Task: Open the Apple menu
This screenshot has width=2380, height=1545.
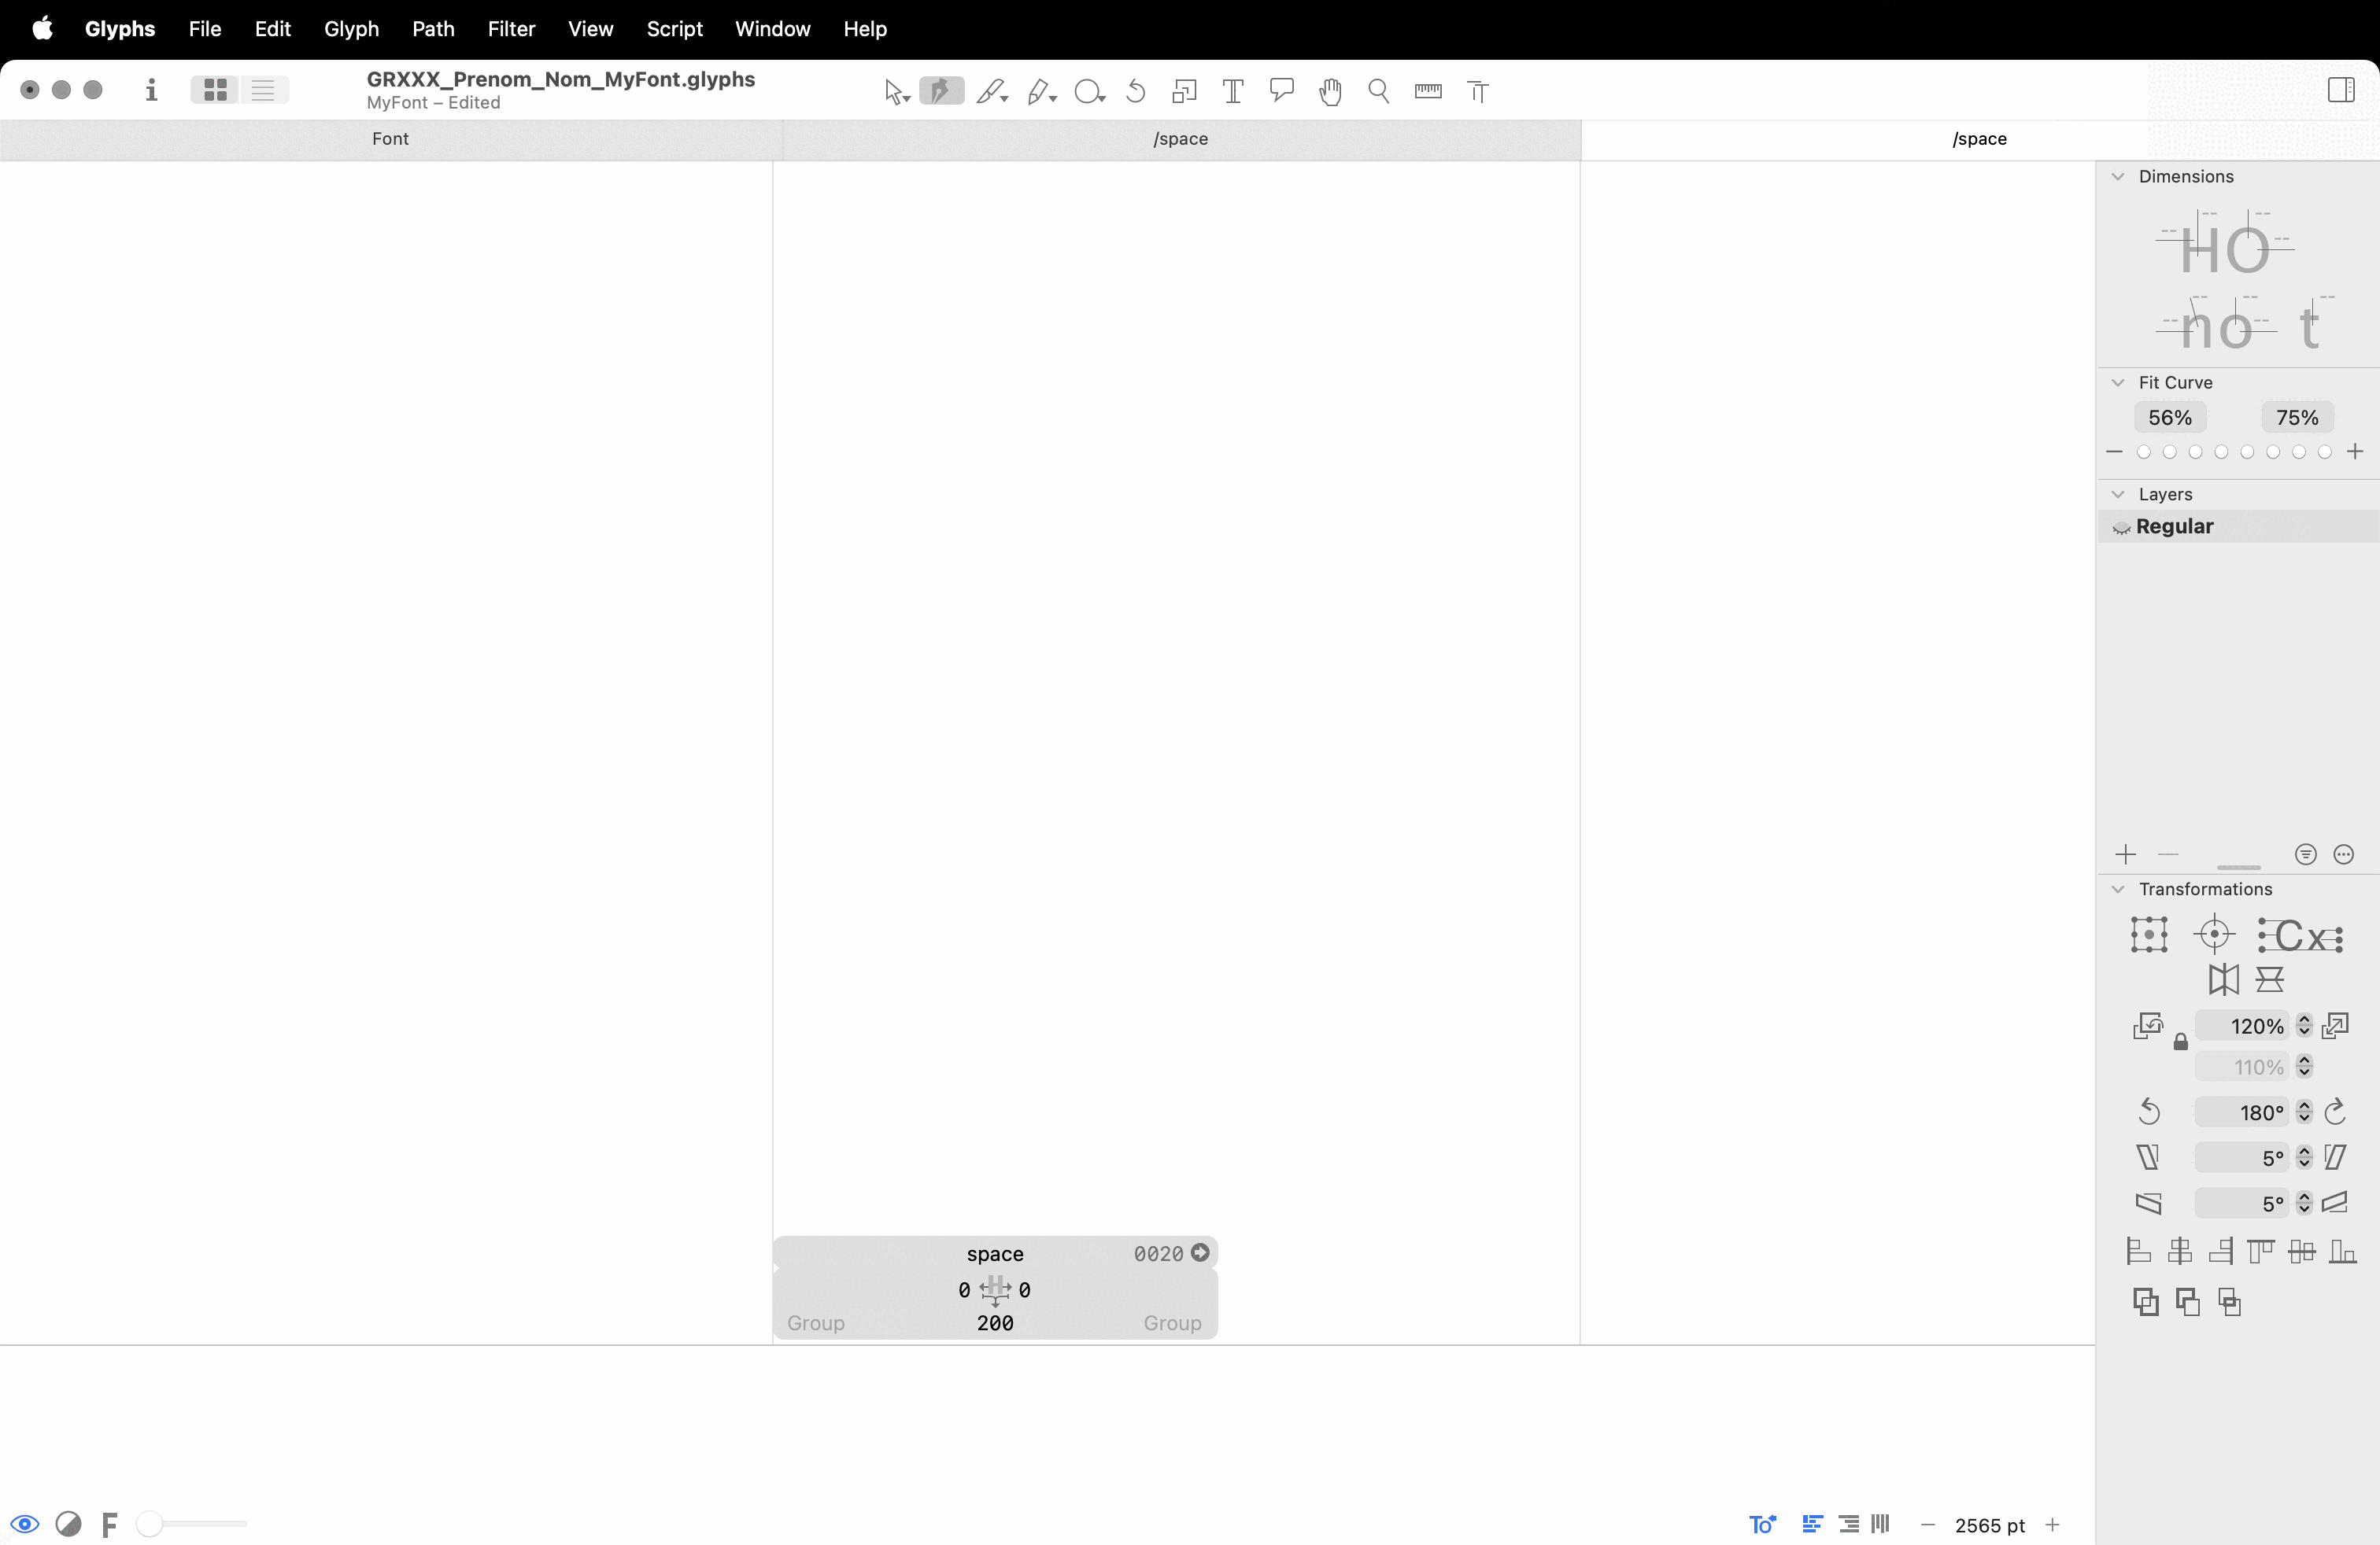Action: (42, 28)
